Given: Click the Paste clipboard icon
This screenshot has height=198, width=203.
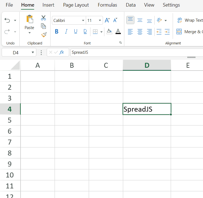Looking at the screenshot, I should pos(30,19).
